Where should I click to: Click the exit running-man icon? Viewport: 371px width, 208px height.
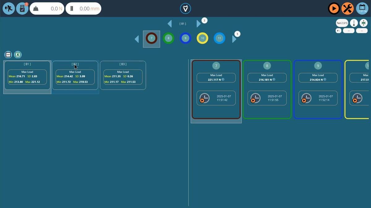point(9,8)
